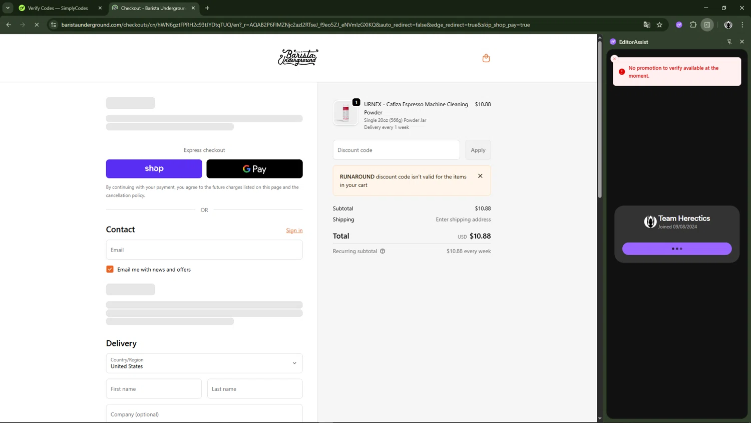
Task: Focus the First name field
Action: click(154, 389)
